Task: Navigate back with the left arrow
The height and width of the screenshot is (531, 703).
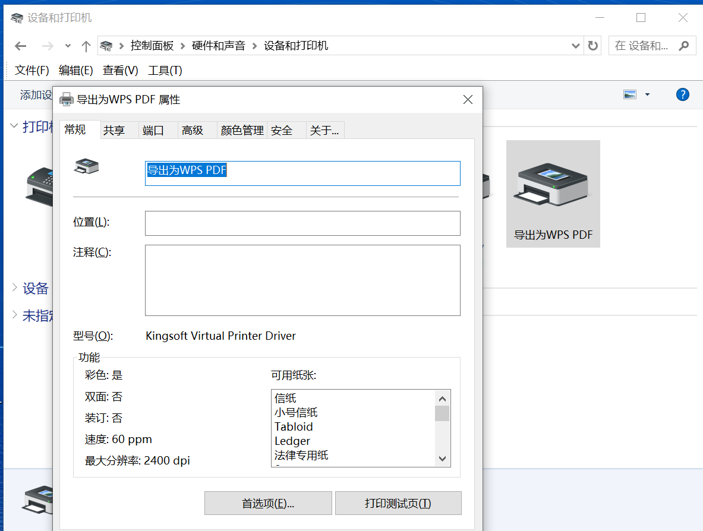Action: 20,45
